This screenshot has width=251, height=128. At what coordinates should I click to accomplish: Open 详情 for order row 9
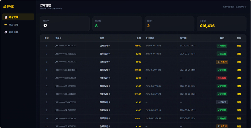tap(239, 110)
